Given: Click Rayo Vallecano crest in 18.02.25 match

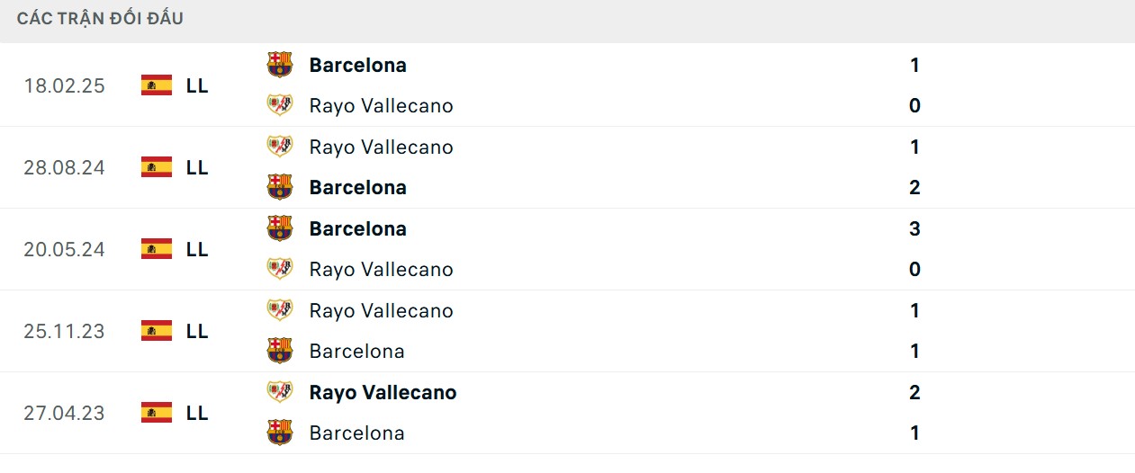Looking at the screenshot, I should (x=280, y=105).
